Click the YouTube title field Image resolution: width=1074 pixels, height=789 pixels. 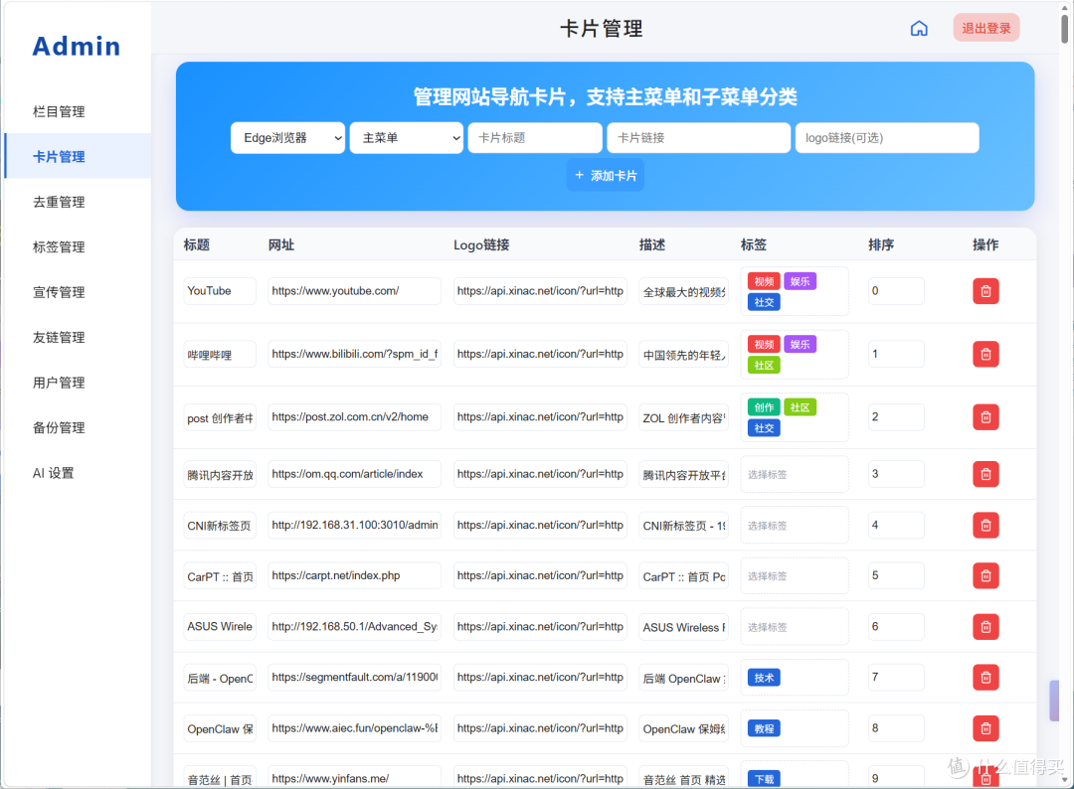tap(220, 291)
